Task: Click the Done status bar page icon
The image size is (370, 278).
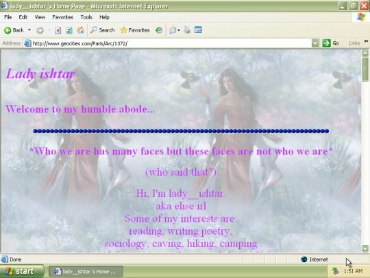Action: coord(5,259)
